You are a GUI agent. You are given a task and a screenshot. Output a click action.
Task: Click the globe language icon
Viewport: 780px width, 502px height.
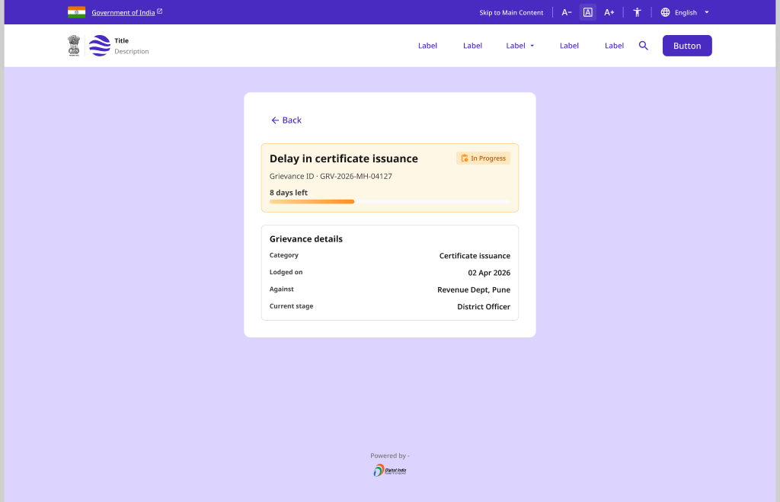665,12
